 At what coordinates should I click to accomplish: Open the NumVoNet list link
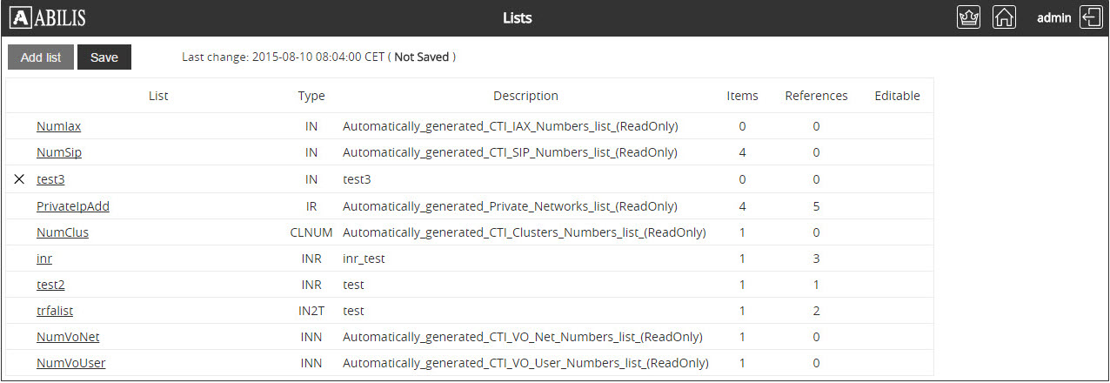68,337
